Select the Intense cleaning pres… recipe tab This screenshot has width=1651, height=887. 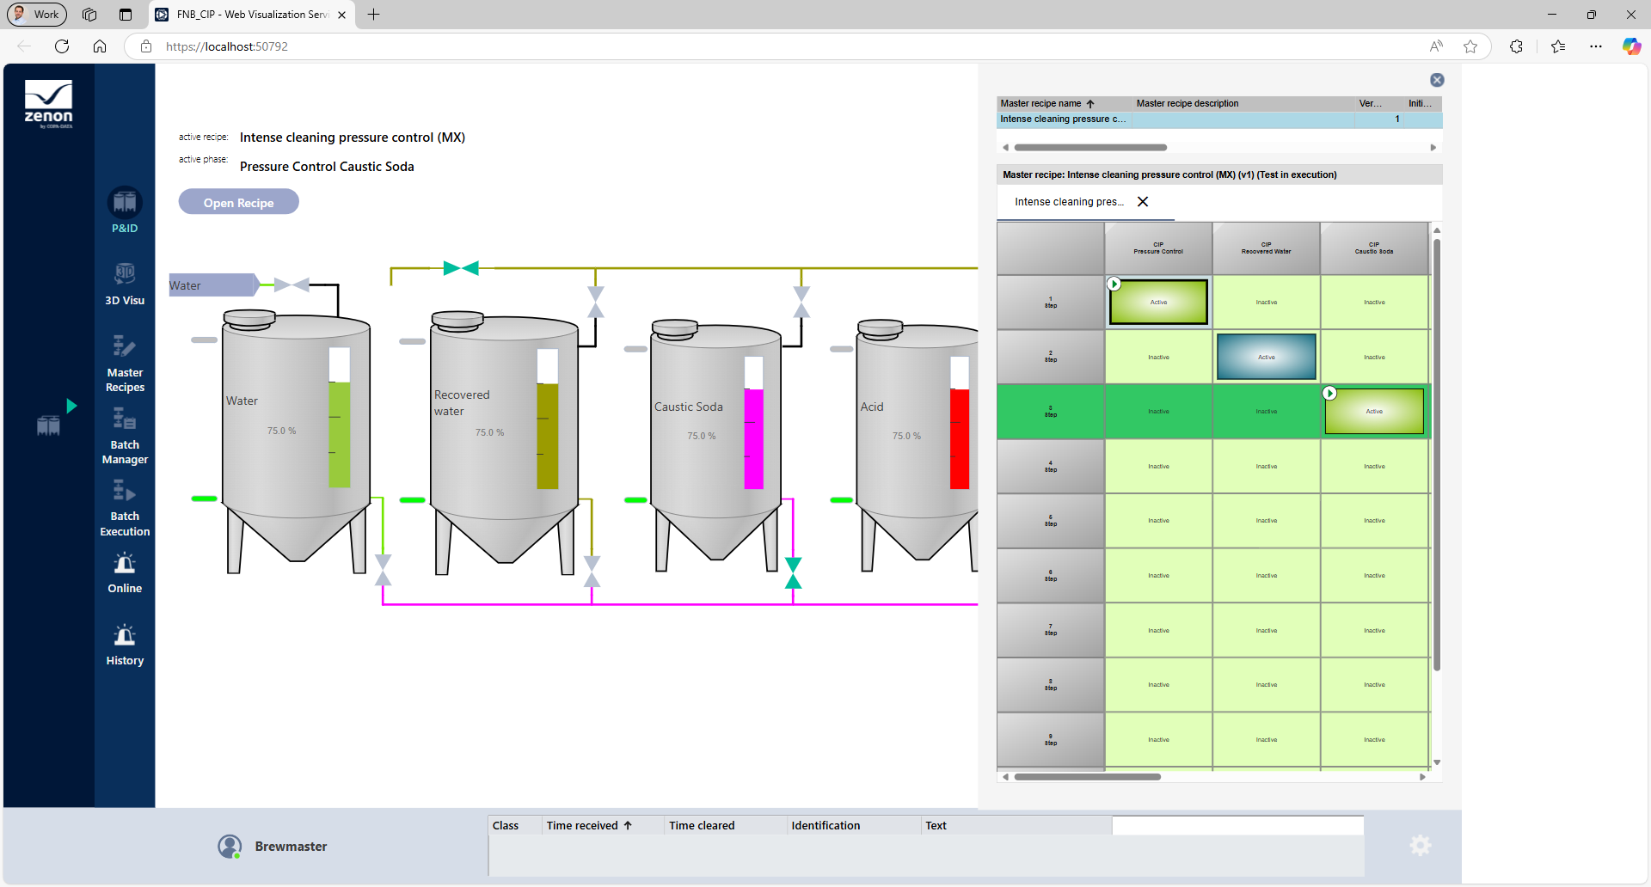(1068, 201)
